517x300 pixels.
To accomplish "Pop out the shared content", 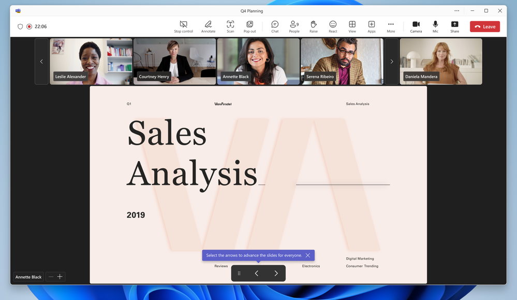I will 249,27.
